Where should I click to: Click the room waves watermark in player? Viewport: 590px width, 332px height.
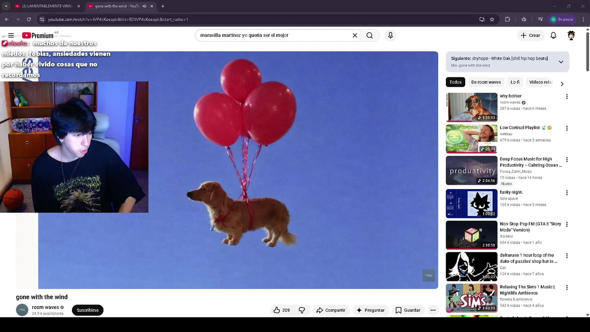coord(429,275)
